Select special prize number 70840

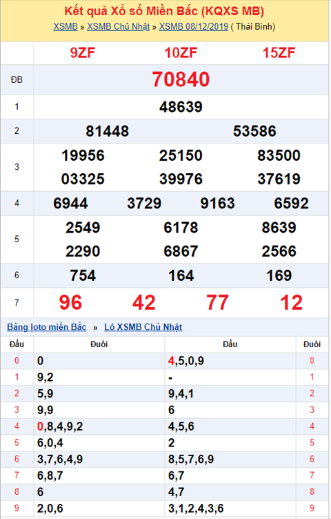(181, 79)
